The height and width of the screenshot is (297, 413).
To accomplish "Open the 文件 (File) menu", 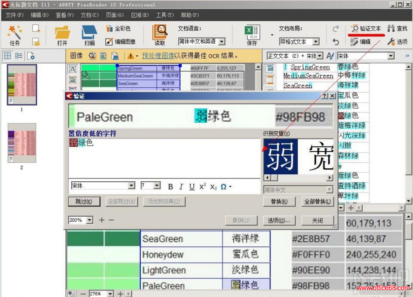I will coord(14,15).
